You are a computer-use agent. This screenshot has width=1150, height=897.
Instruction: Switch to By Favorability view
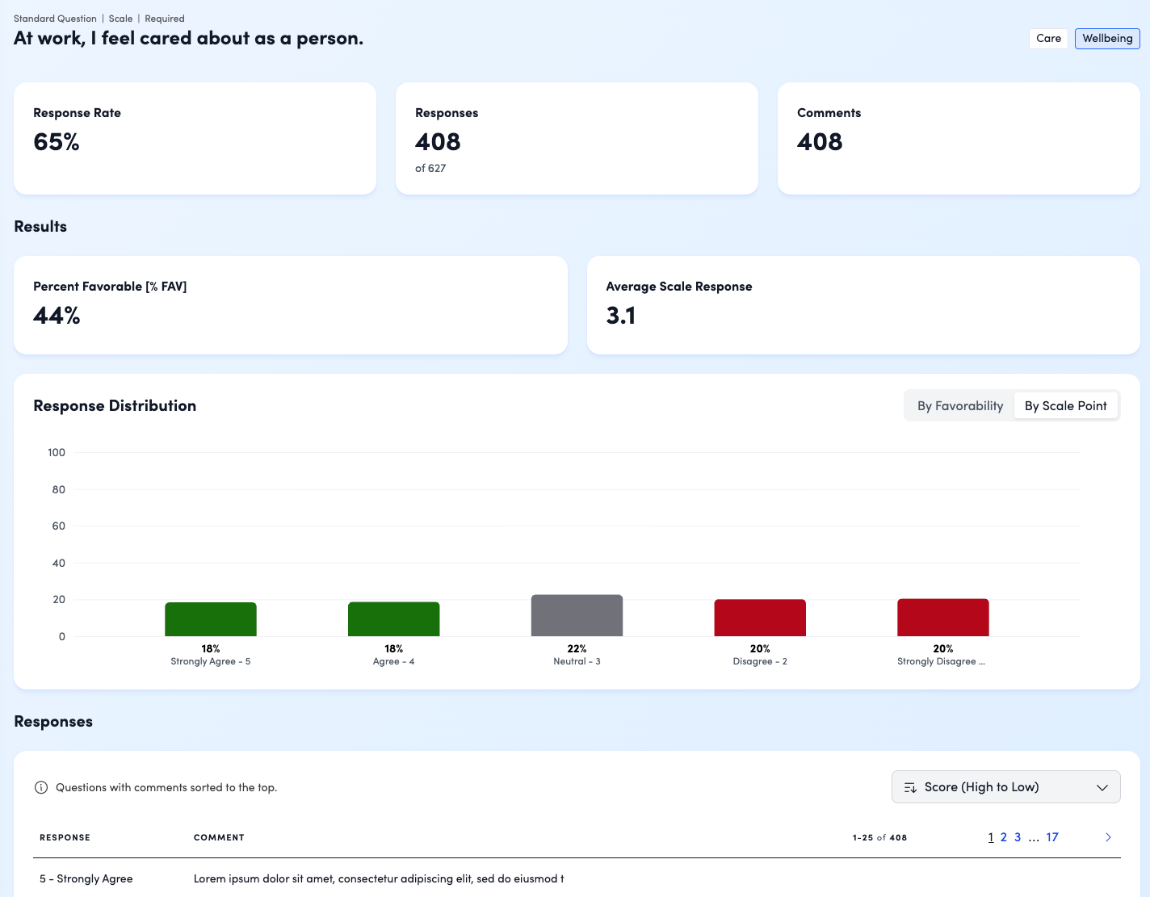(959, 406)
